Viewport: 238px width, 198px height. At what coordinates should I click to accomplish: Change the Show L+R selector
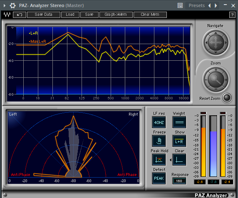click(179, 141)
